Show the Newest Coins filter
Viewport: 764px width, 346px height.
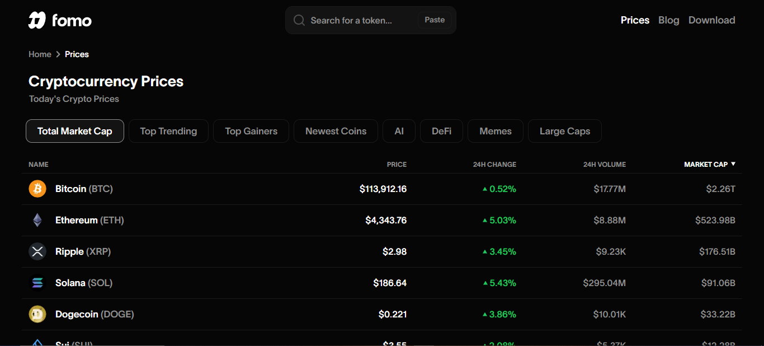(x=336, y=131)
